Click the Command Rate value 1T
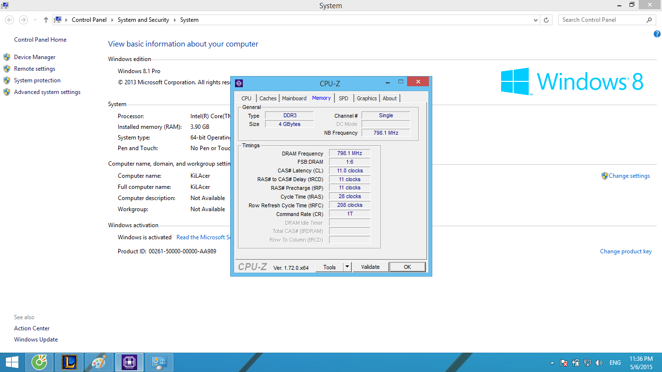Image resolution: width=662 pixels, height=372 pixels. [x=349, y=214]
